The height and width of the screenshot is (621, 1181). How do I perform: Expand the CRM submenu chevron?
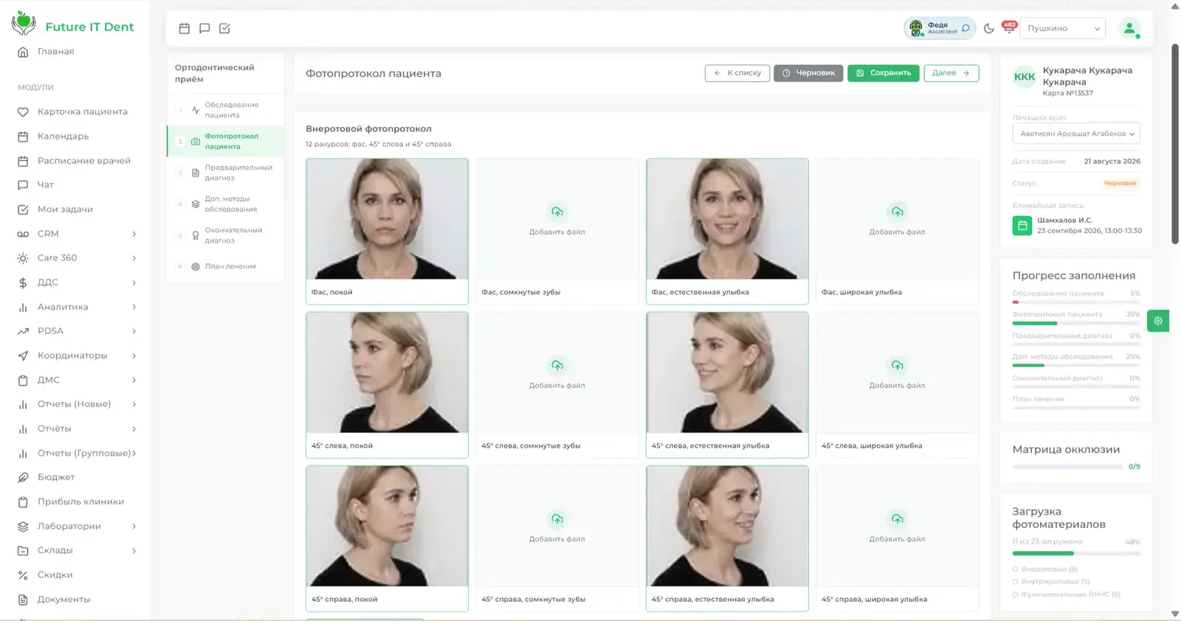click(134, 234)
